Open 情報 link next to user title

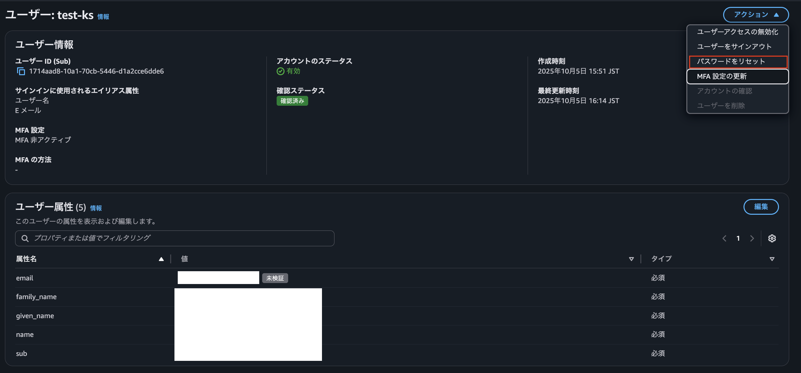(103, 17)
